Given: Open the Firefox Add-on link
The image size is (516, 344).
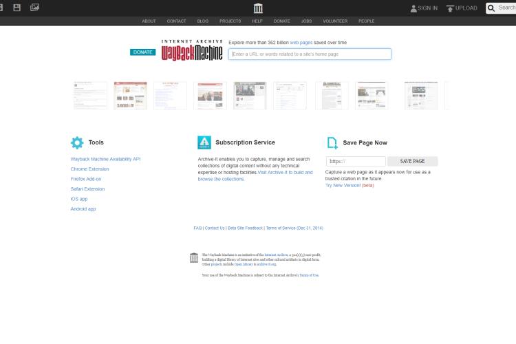Looking at the screenshot, I should (86, 179).
